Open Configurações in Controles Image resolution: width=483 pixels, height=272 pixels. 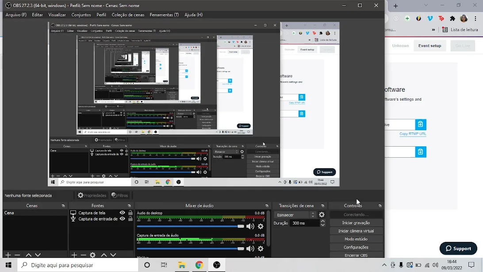click(356, 247)
